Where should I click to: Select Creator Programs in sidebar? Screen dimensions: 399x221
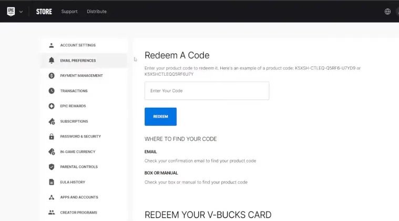[78, 213]
